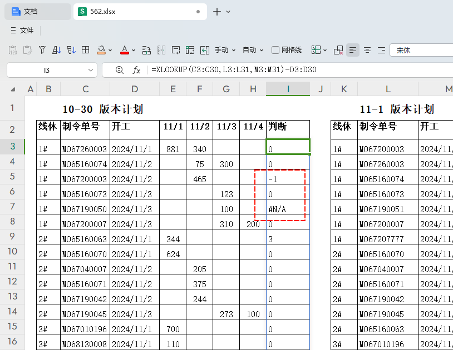Open font color dropdown arrow
Image resolution: width=453 pixels, height=350 pixels.
click(134, 51)
